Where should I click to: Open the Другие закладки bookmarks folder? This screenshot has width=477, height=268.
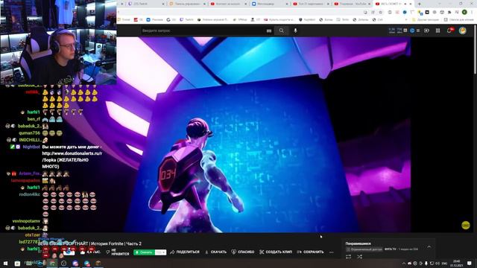point(426,19)
